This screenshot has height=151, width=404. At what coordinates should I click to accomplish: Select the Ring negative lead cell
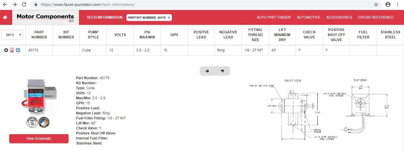tap(228, 50)
